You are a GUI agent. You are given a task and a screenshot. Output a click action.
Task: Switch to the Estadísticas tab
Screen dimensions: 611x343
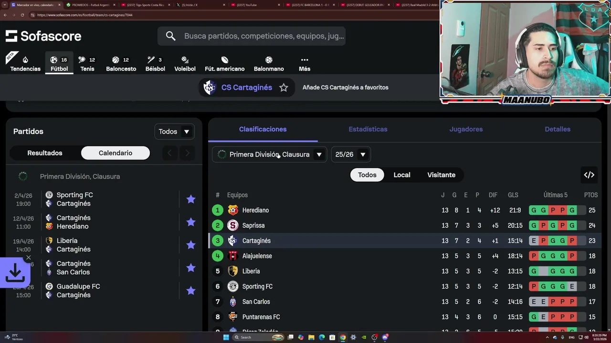click(368, 129)
